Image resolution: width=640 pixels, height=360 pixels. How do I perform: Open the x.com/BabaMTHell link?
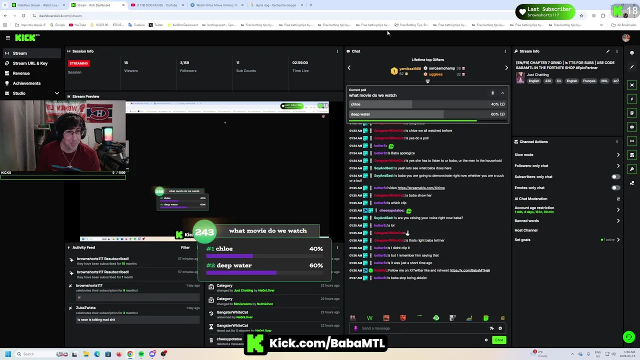tap(469, 270)
